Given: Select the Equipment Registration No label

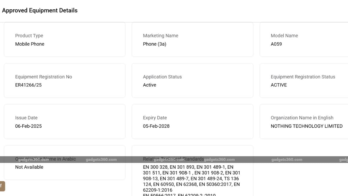Looking at the screenshot, I should [43, 77].
